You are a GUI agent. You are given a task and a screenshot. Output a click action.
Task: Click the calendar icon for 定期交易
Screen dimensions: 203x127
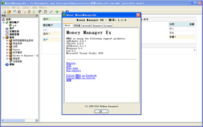point(7,31)
